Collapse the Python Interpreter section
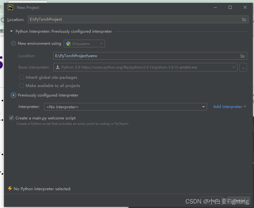254x208 pixels. [x=11, y=31]
